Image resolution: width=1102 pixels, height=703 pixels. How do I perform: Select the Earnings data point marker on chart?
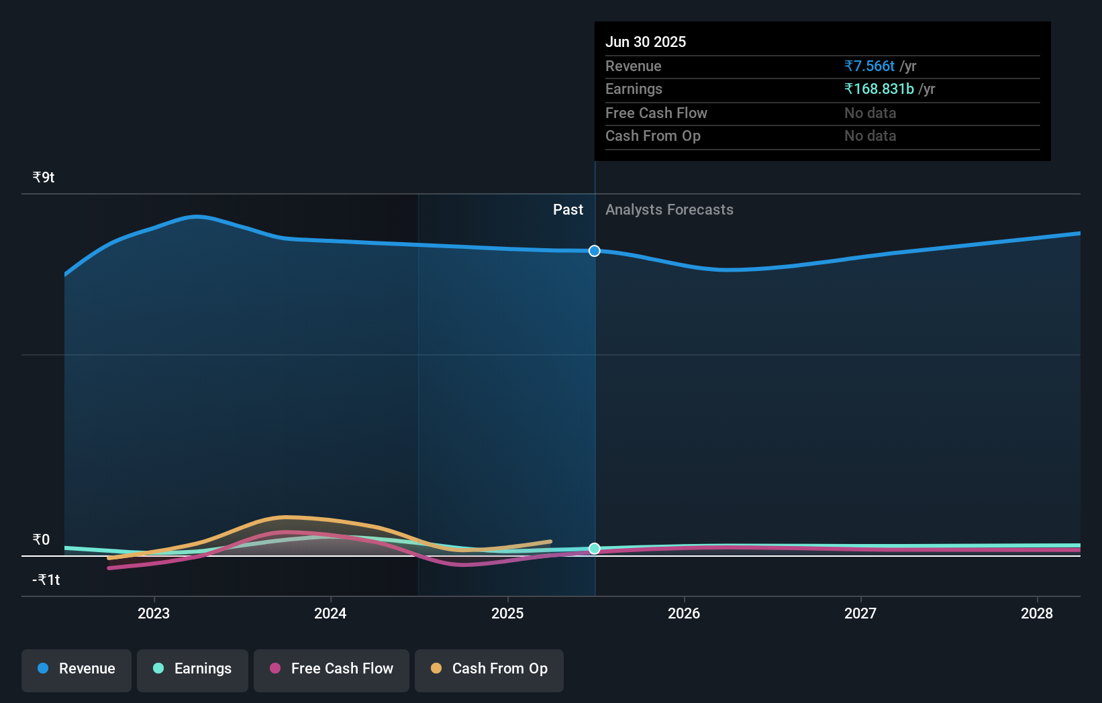(x=595, y=549)
